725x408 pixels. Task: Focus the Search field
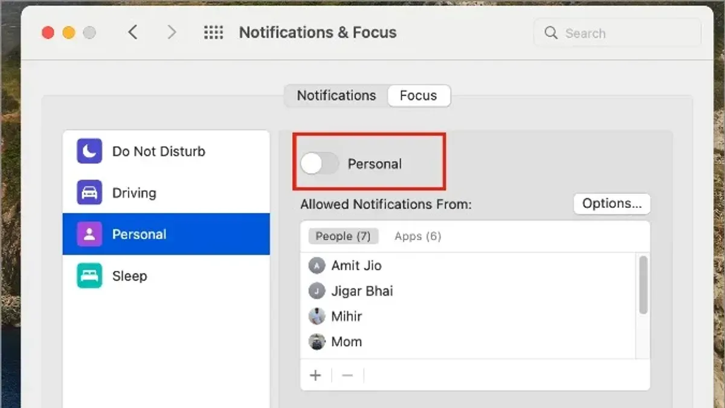[617, 33]
